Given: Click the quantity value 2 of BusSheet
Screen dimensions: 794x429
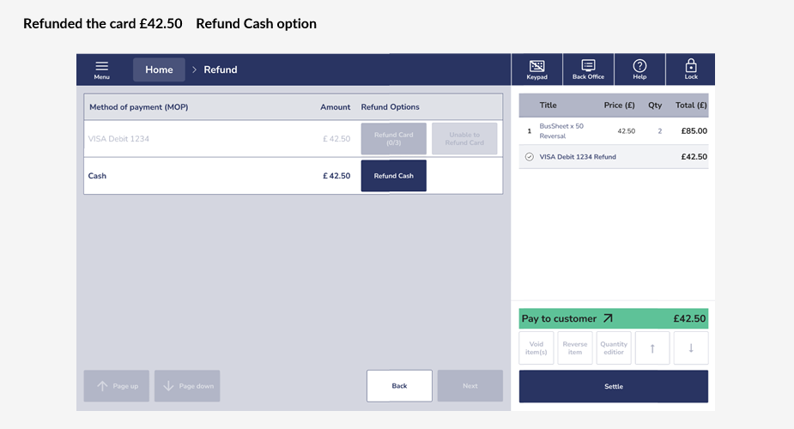Looking at the screenshot, I should (x=660, y=131).
